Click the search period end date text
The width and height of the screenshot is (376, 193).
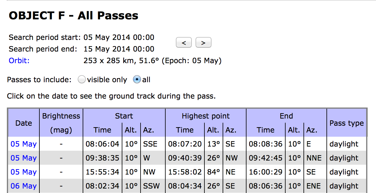coord(119,49)
